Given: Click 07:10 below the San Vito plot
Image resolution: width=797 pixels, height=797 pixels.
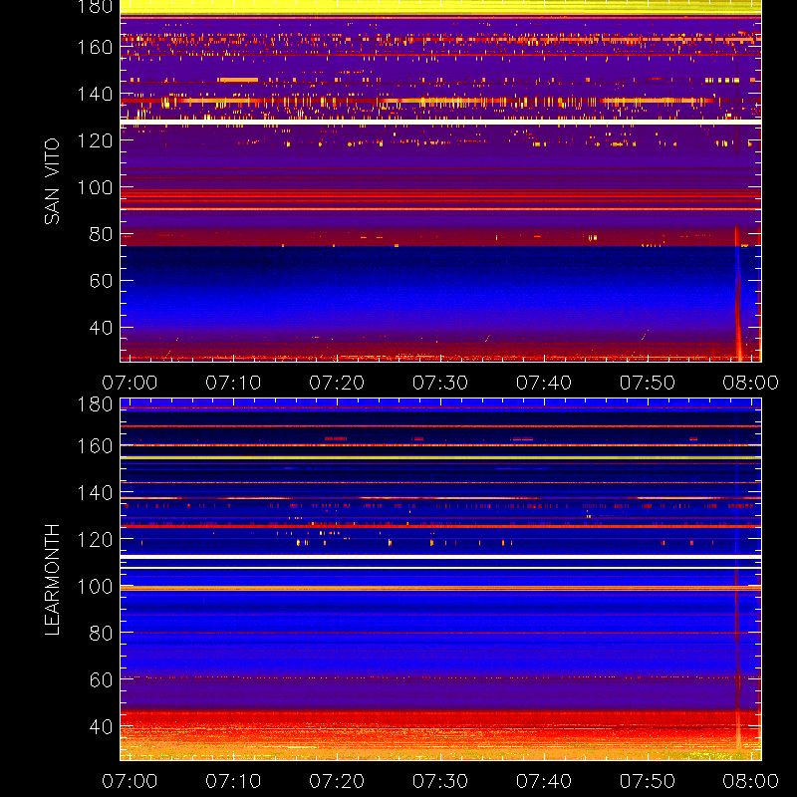Looking at the screenshot, I should coord(233,383).
